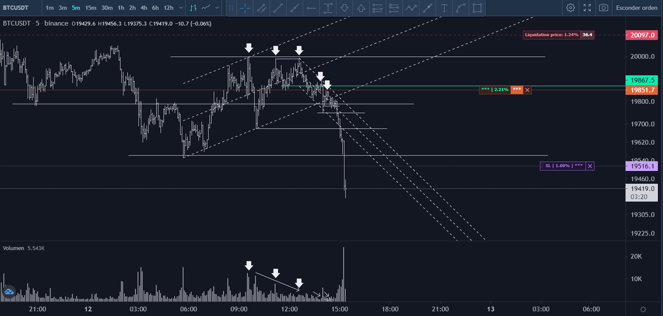Select the rectangle shape tool
The width and height of the screenshot is (663, 316).
(477, 8)
